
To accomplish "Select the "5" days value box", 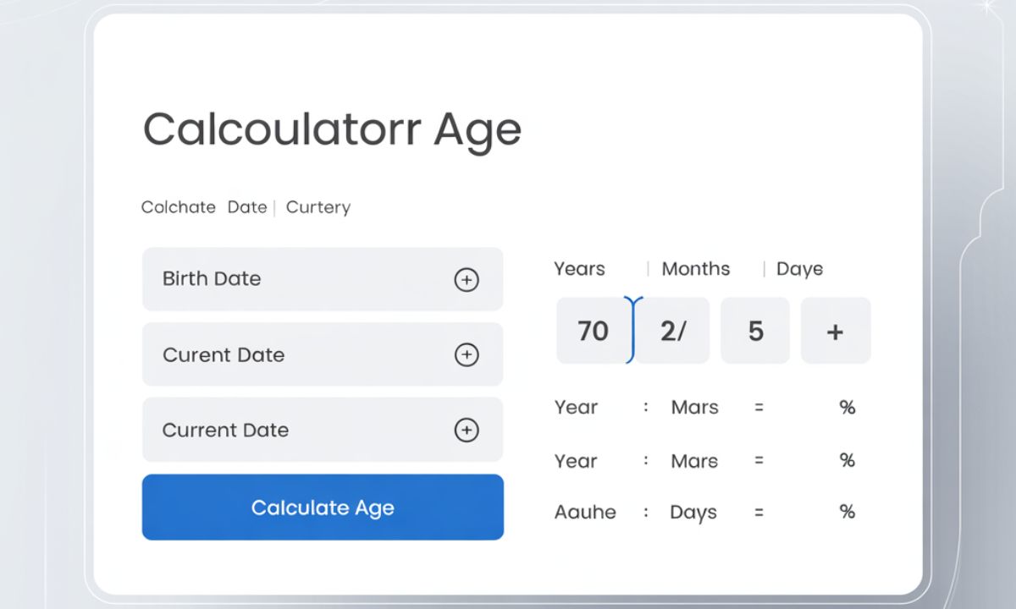I will 755,331.
